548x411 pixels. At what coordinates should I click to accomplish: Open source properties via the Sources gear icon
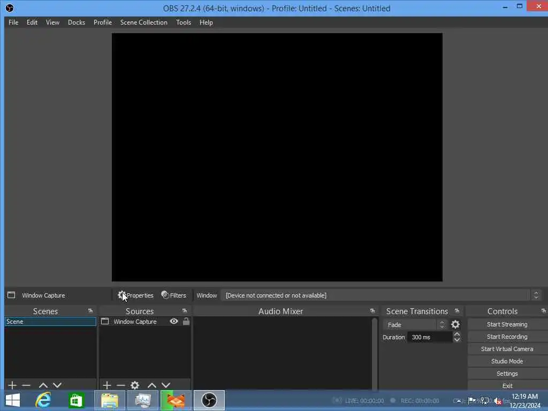pos(135,385)
